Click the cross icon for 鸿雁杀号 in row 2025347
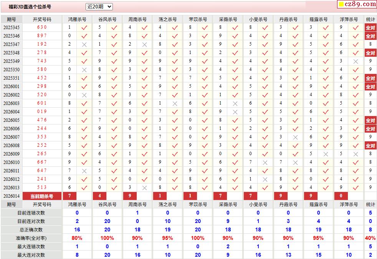The width and height of the screenshot is (377, 259). (x=84, y=44)
